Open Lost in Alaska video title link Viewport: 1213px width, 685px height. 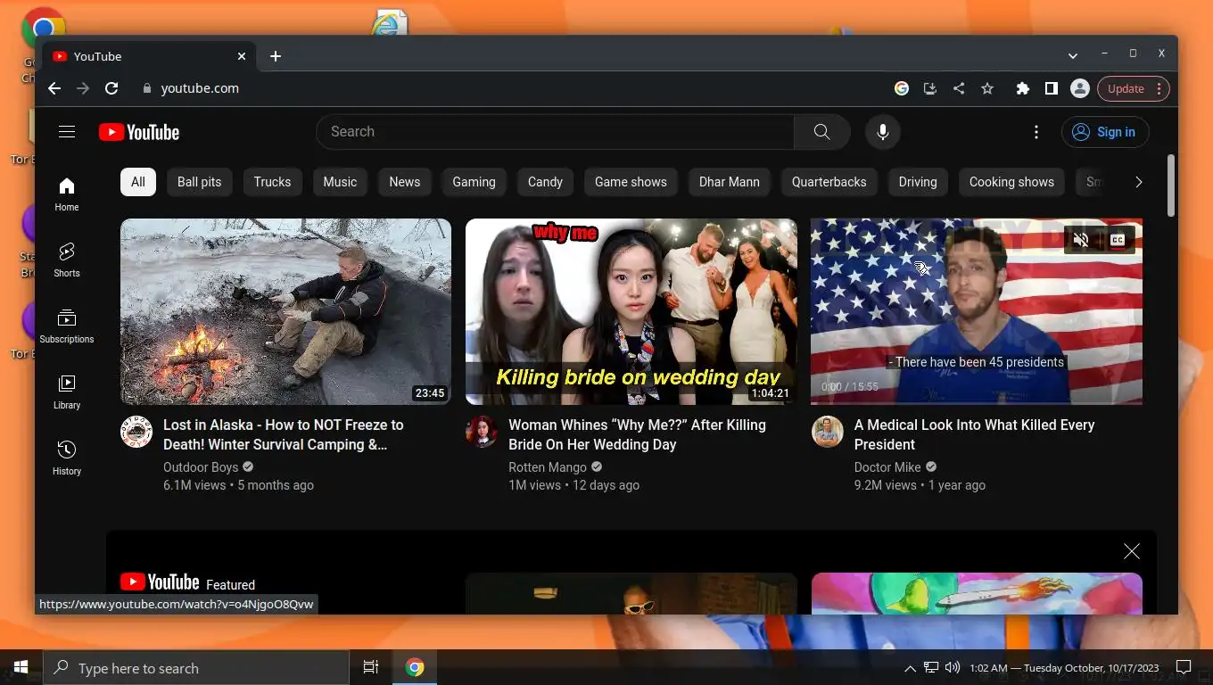click(284, 434)
